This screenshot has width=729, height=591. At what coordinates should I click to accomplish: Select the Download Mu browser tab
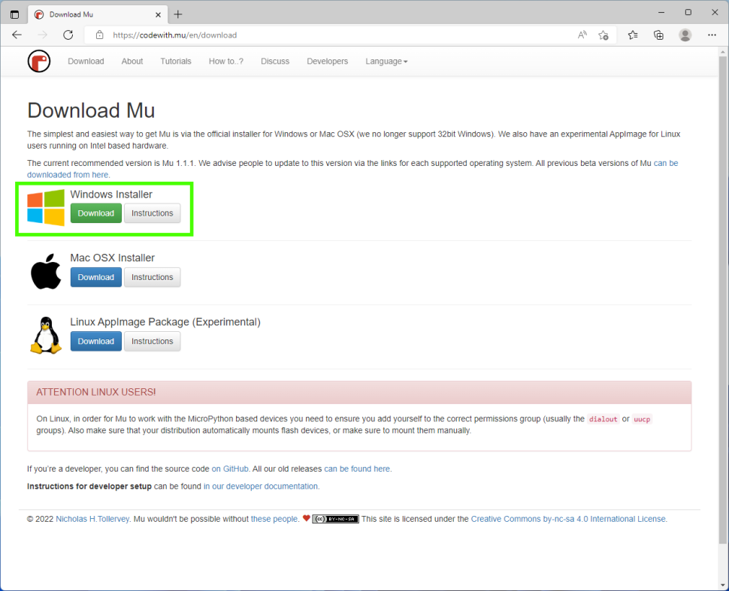tap(98, 14)
